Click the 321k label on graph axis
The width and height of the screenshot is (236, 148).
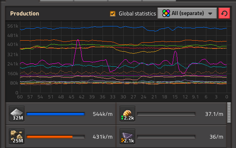pyautogui.click(x=13, y=54)
